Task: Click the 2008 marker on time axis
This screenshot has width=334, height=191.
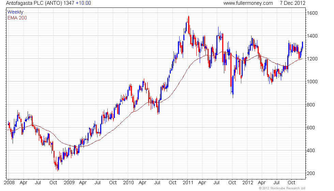Action: pyautogui.click(x=10, y=183)
